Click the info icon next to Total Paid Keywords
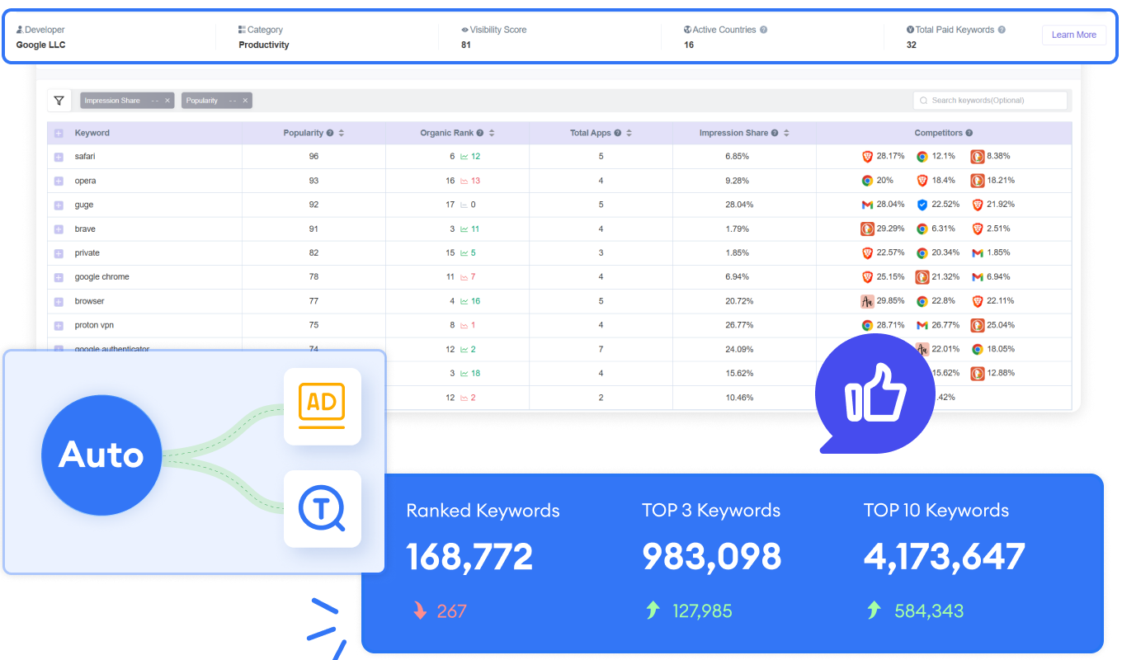Screen dimensions: 1122x660 click(x=1002, y=30)
